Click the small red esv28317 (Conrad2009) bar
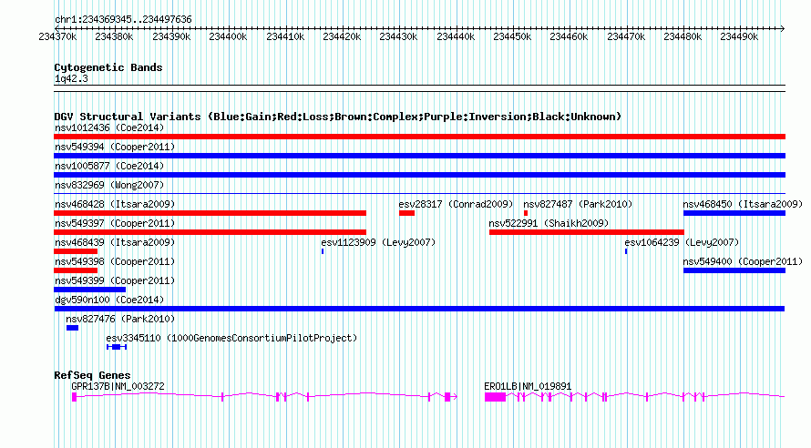Viewport: 811px width, 448px height. tap(406, 213)
